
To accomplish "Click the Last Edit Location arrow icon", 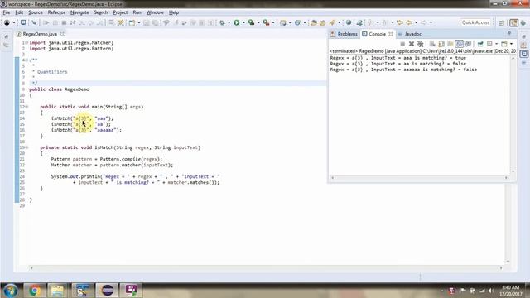I will tap(399, 22).
